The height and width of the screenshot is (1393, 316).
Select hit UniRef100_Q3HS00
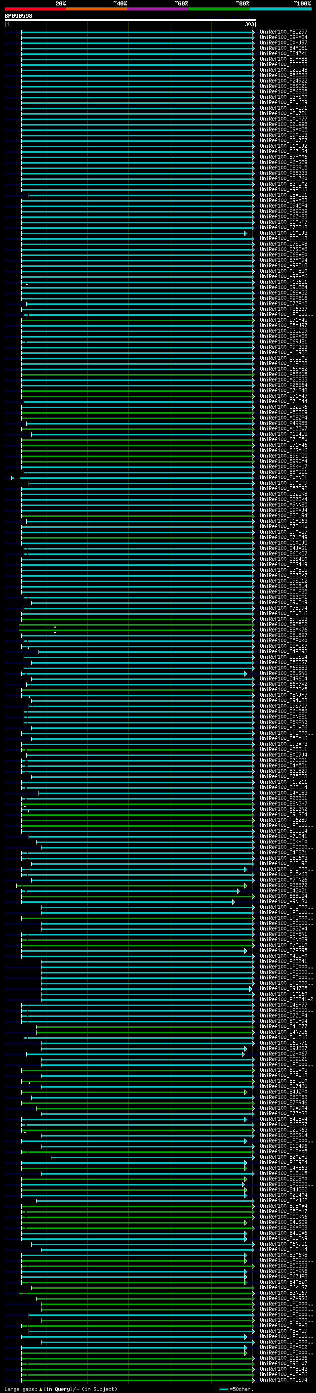tap(283, 97)
